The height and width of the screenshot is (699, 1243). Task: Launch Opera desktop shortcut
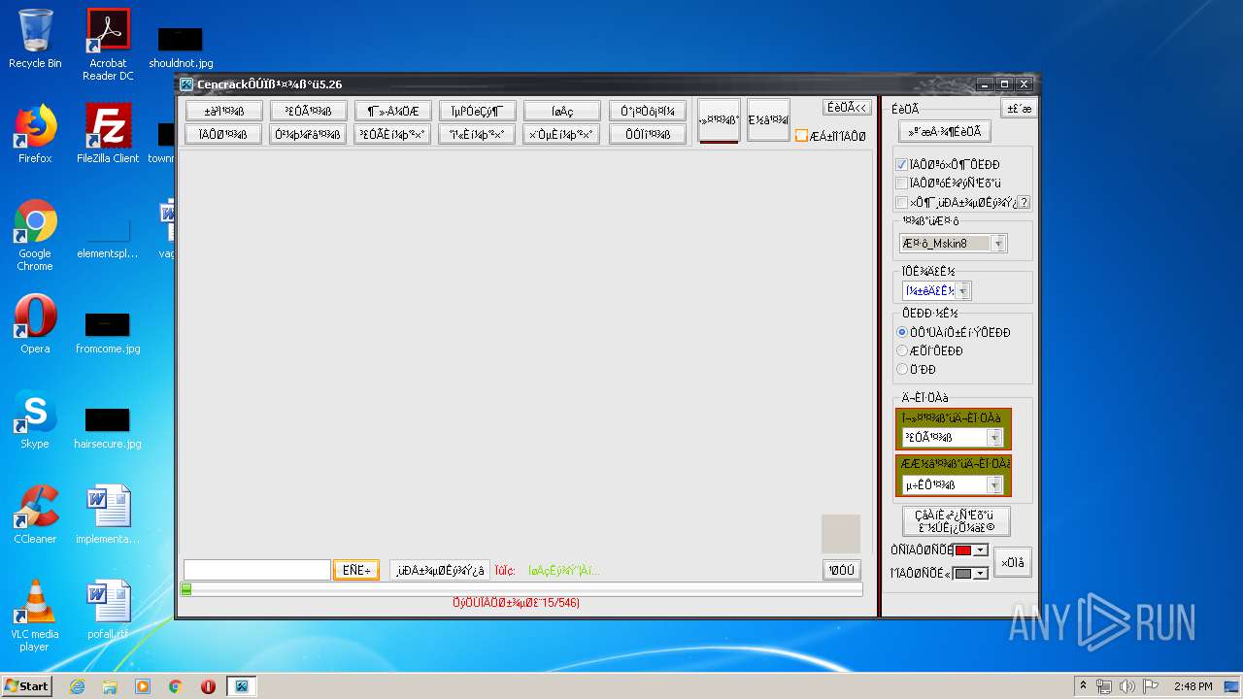pyautogui.click(x=35, y=324)
